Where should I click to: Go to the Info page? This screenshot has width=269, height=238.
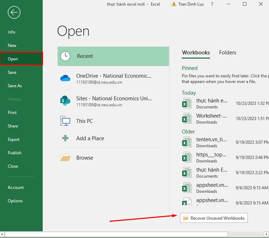click(x=12, y=32)
